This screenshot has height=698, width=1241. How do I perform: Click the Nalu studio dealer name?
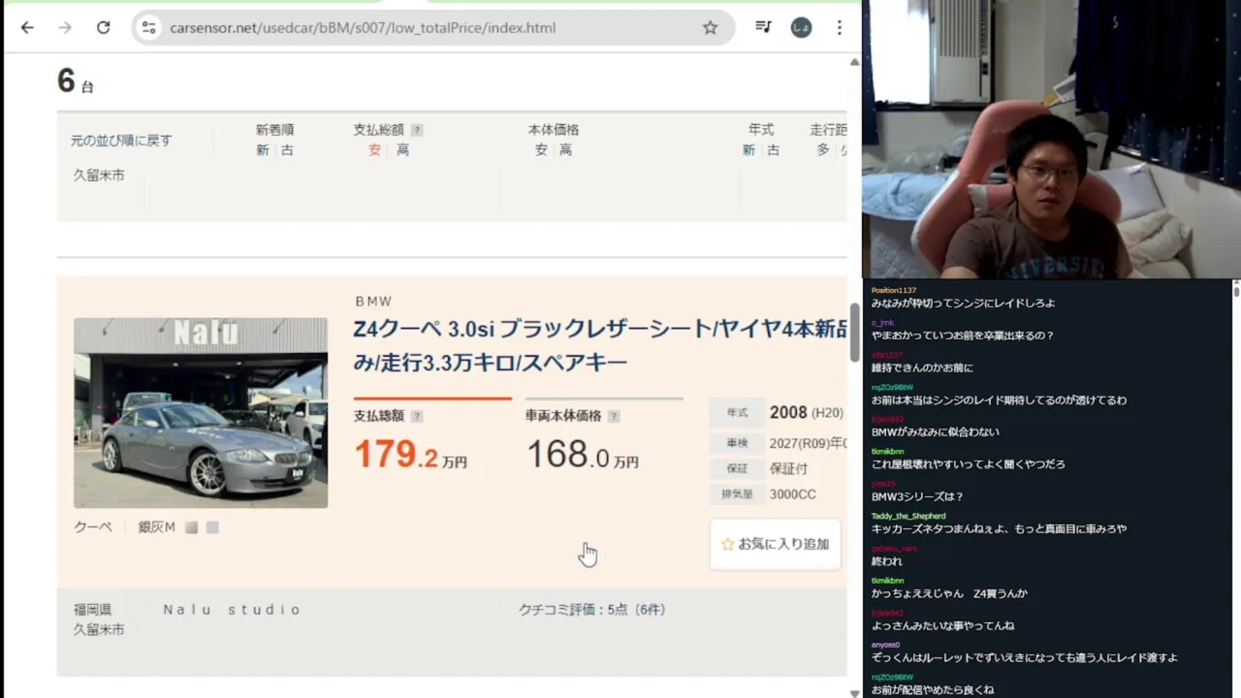[x=233, y=610]
